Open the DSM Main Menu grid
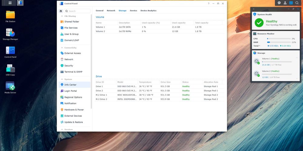This screenshot has width=303, height=151. 10,3
